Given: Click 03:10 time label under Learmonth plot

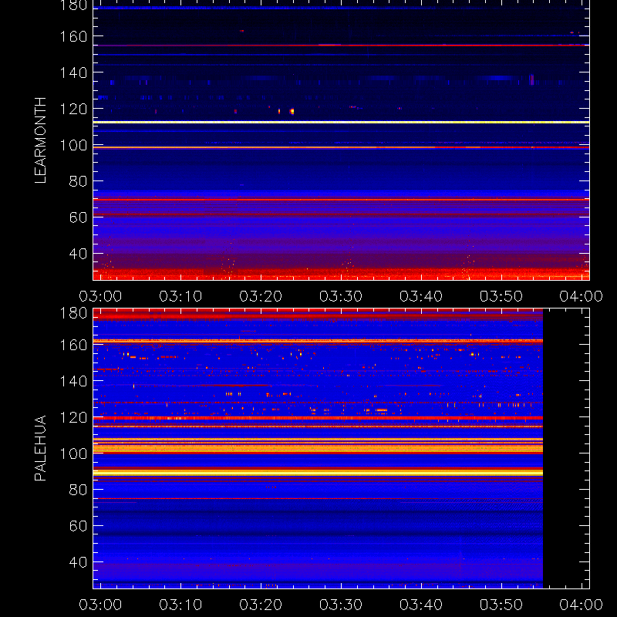Looking at the screenshot, I should click(x=180, y=296).
